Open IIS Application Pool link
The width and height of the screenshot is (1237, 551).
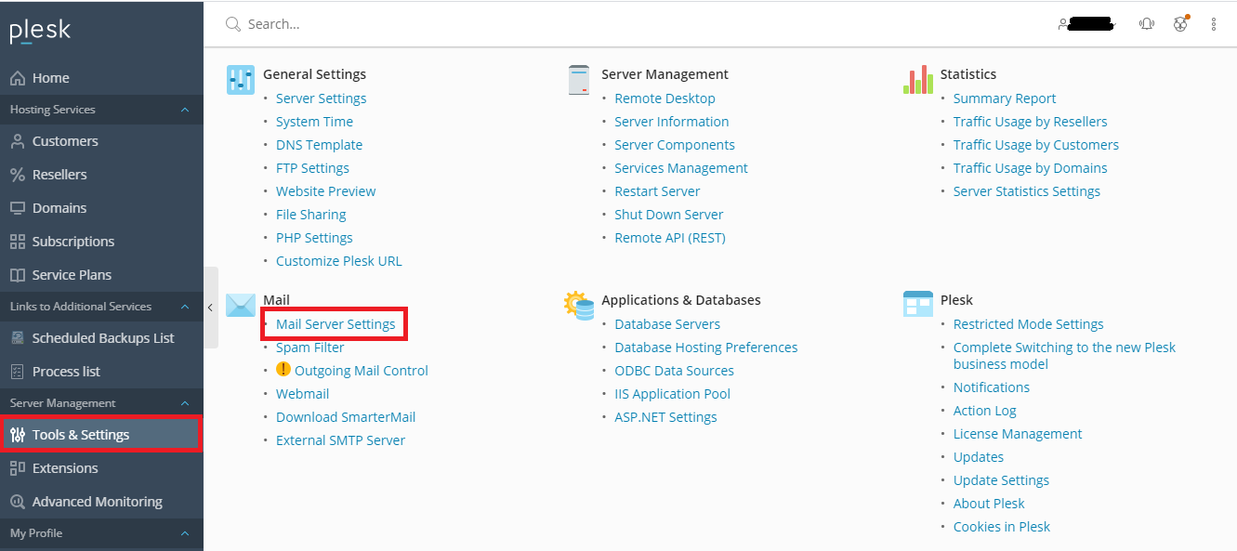point(673,394)
